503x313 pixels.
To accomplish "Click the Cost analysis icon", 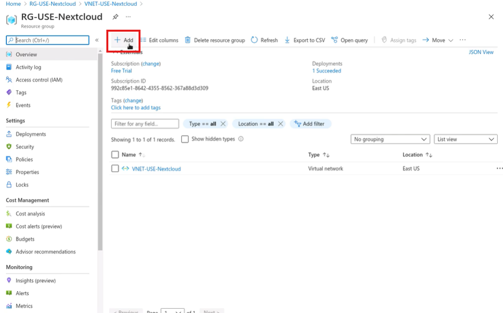I will click(9, 214).
